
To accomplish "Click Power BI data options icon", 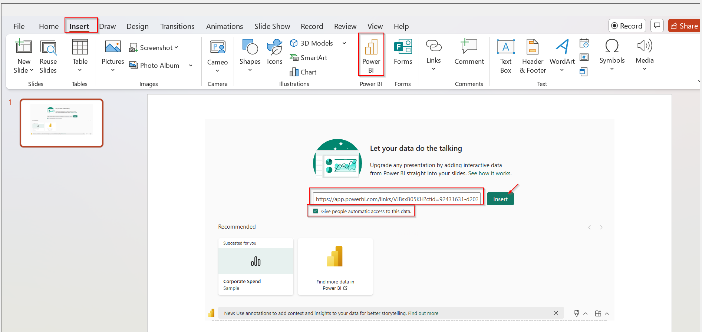I will click(x=577, y=313).
